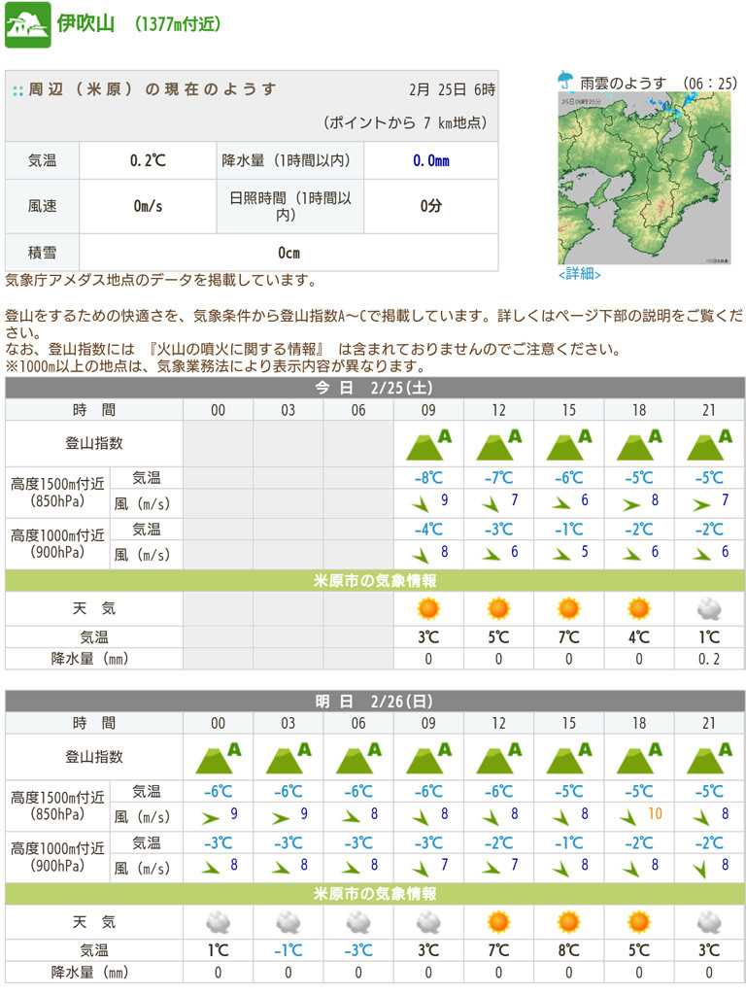
Task: Click today's 21:00 climbing index mountain icon
Action: pos(708,444)
